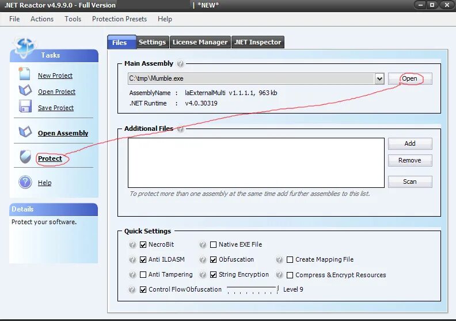Click the Control Flow Obfuscation level slider

[253, 289]
